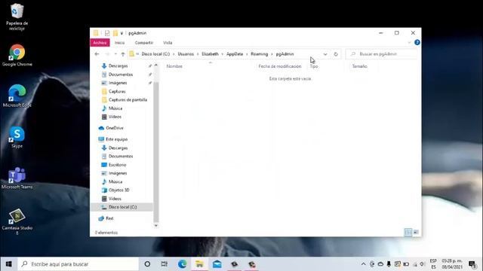
Task: Click the Properties quick access toolbar icon
Action: (x=107, y=33)
